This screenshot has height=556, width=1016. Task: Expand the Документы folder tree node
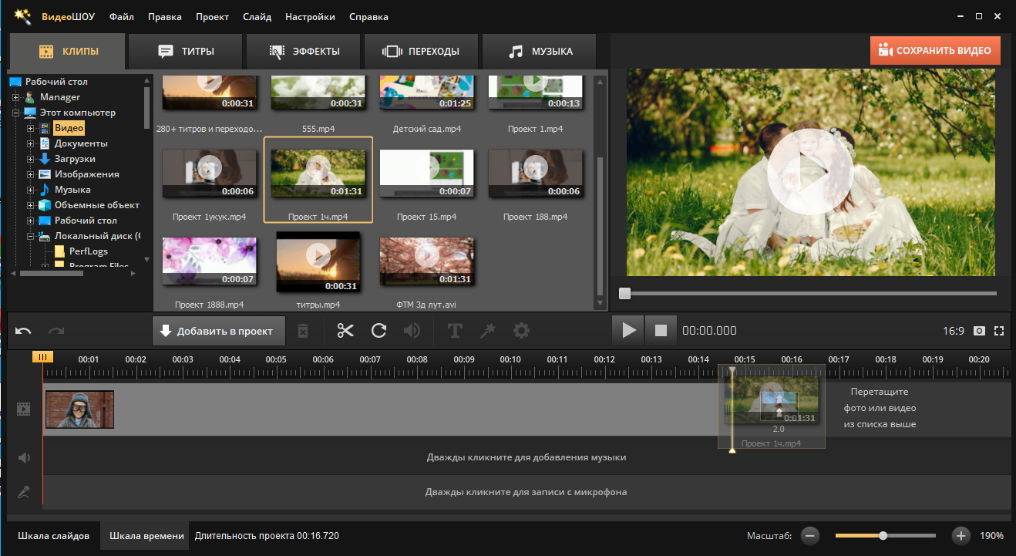[31, 143]
